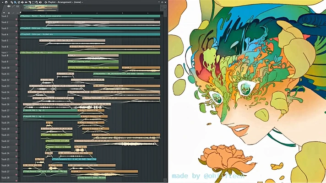This screenshot has width=326, height=183.
Task: Click the X icon above Track 1
Action: click(9, 13)
